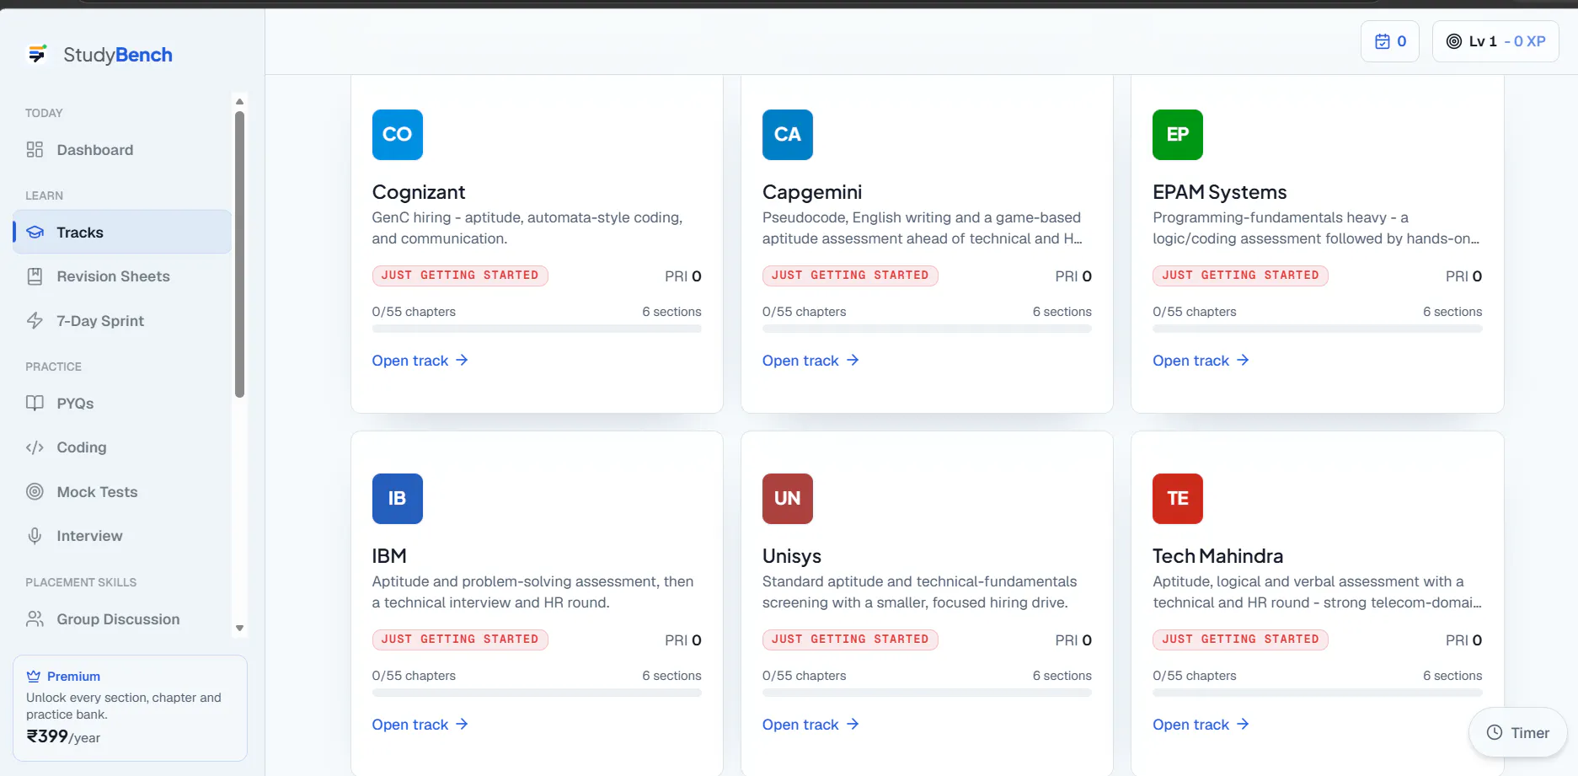
Task: Click IBM's Just Getting Started badge
Action: pyautogui.click(x=460, y=640)
